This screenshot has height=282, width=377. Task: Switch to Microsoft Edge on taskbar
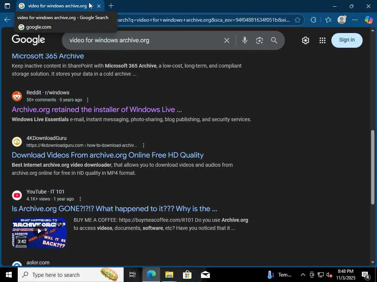(151, 275)
